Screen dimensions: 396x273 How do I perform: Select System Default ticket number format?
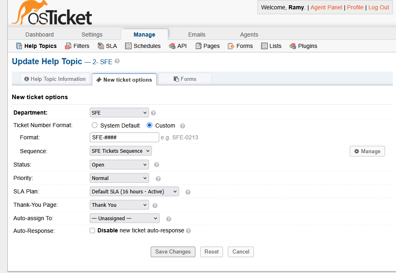(95, 126)
